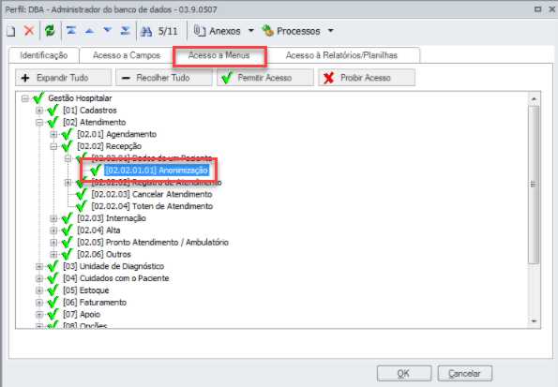Viewport: 558px width, 387px height.
Task: Toggle access check of [02.03] Internação
Action: point(67,218)
